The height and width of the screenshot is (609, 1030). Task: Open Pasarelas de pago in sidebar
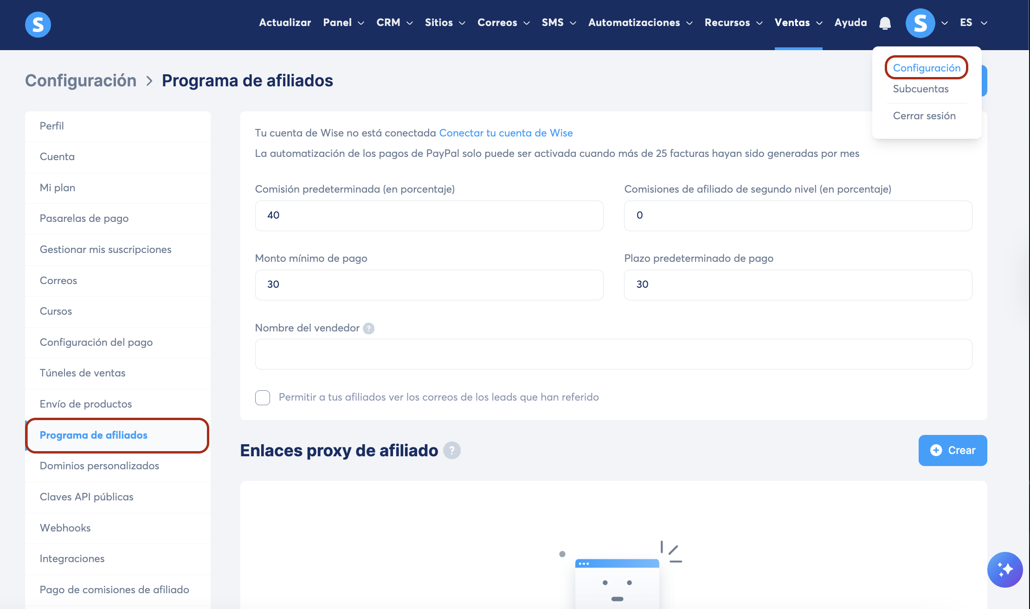point(84,218)
